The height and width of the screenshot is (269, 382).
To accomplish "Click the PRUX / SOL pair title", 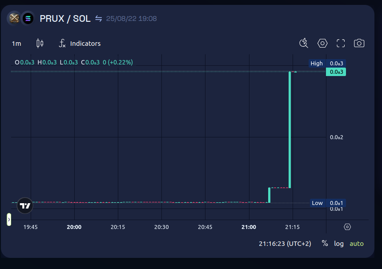I will [65, 19].
